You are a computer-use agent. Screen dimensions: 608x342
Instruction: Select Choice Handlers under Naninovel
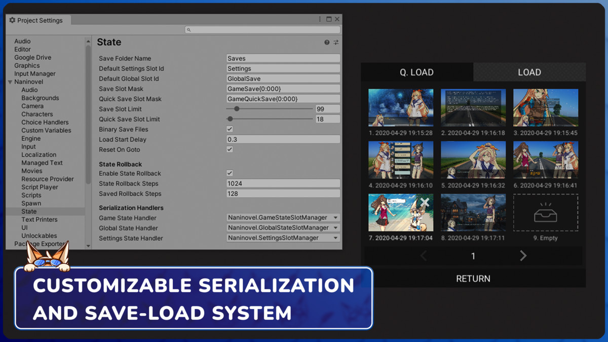click(x=45, y=122)
